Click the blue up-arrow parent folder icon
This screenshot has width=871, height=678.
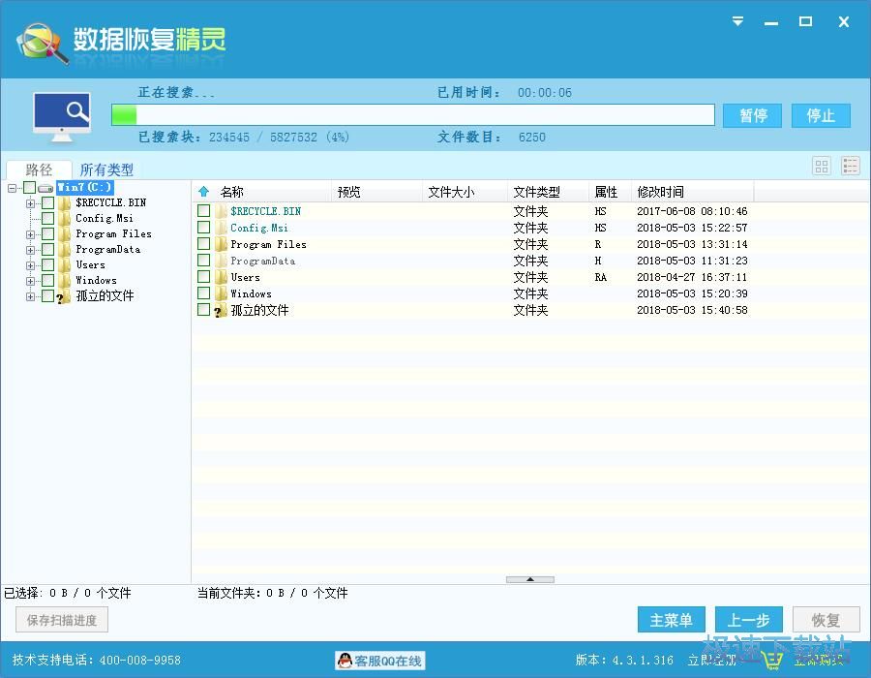[203, 192]
